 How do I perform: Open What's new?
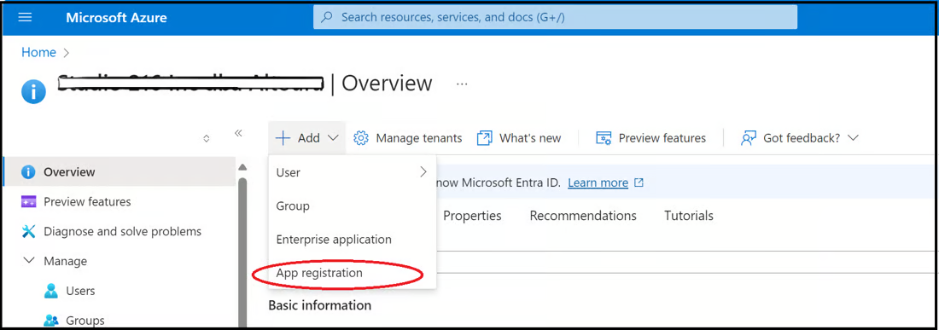click(x=519, y=138)
